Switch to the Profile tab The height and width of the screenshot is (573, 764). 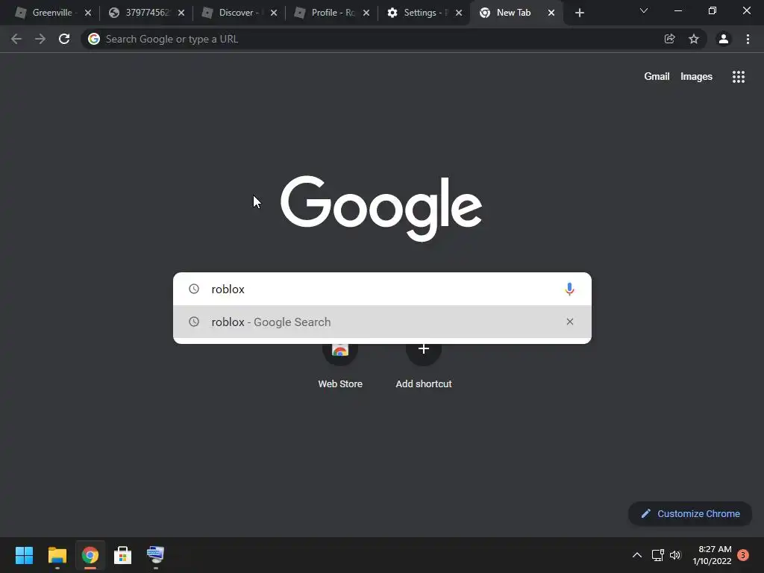pyautogui.click(x=330, y=13)
